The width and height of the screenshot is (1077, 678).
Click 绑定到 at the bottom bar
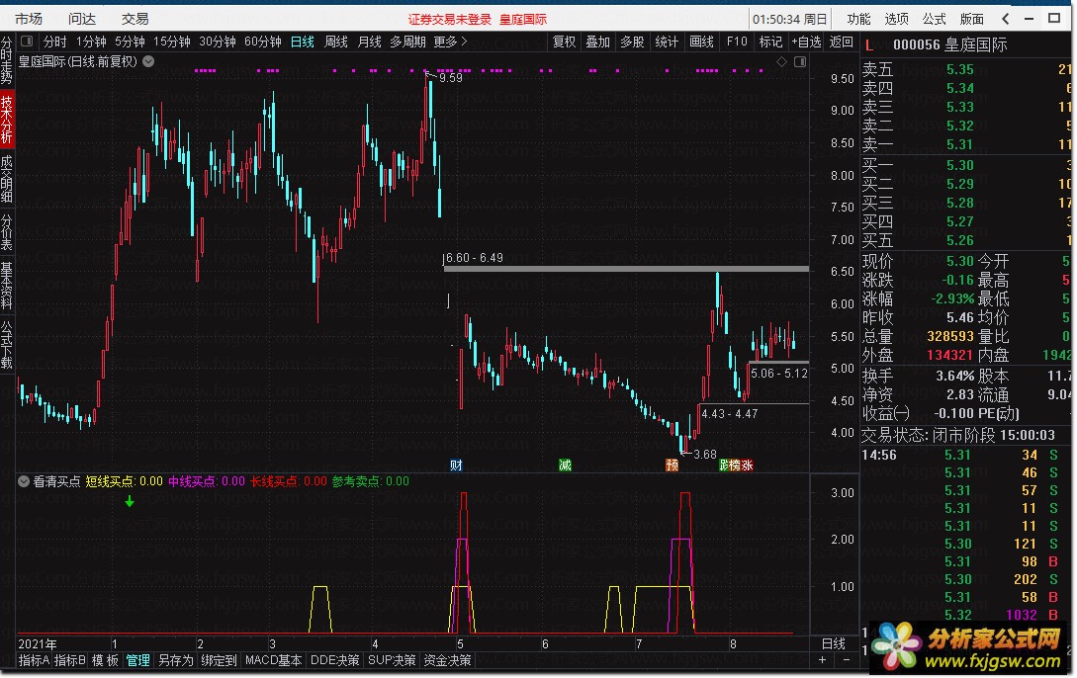coord(219,660)
